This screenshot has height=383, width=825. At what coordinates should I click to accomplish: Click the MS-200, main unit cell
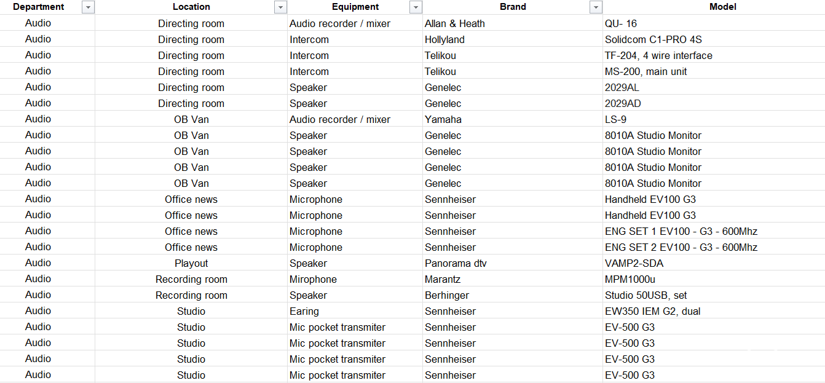pyautogui.click(x=645, y=71)
